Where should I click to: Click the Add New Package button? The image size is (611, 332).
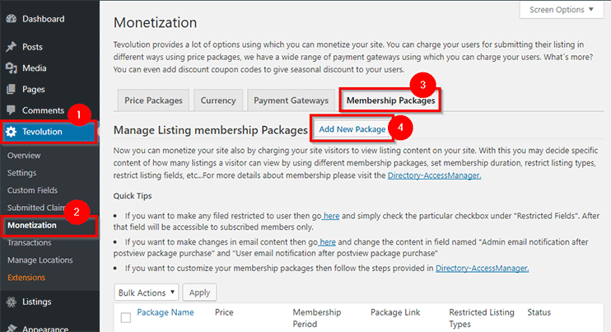tap(352, 129)
